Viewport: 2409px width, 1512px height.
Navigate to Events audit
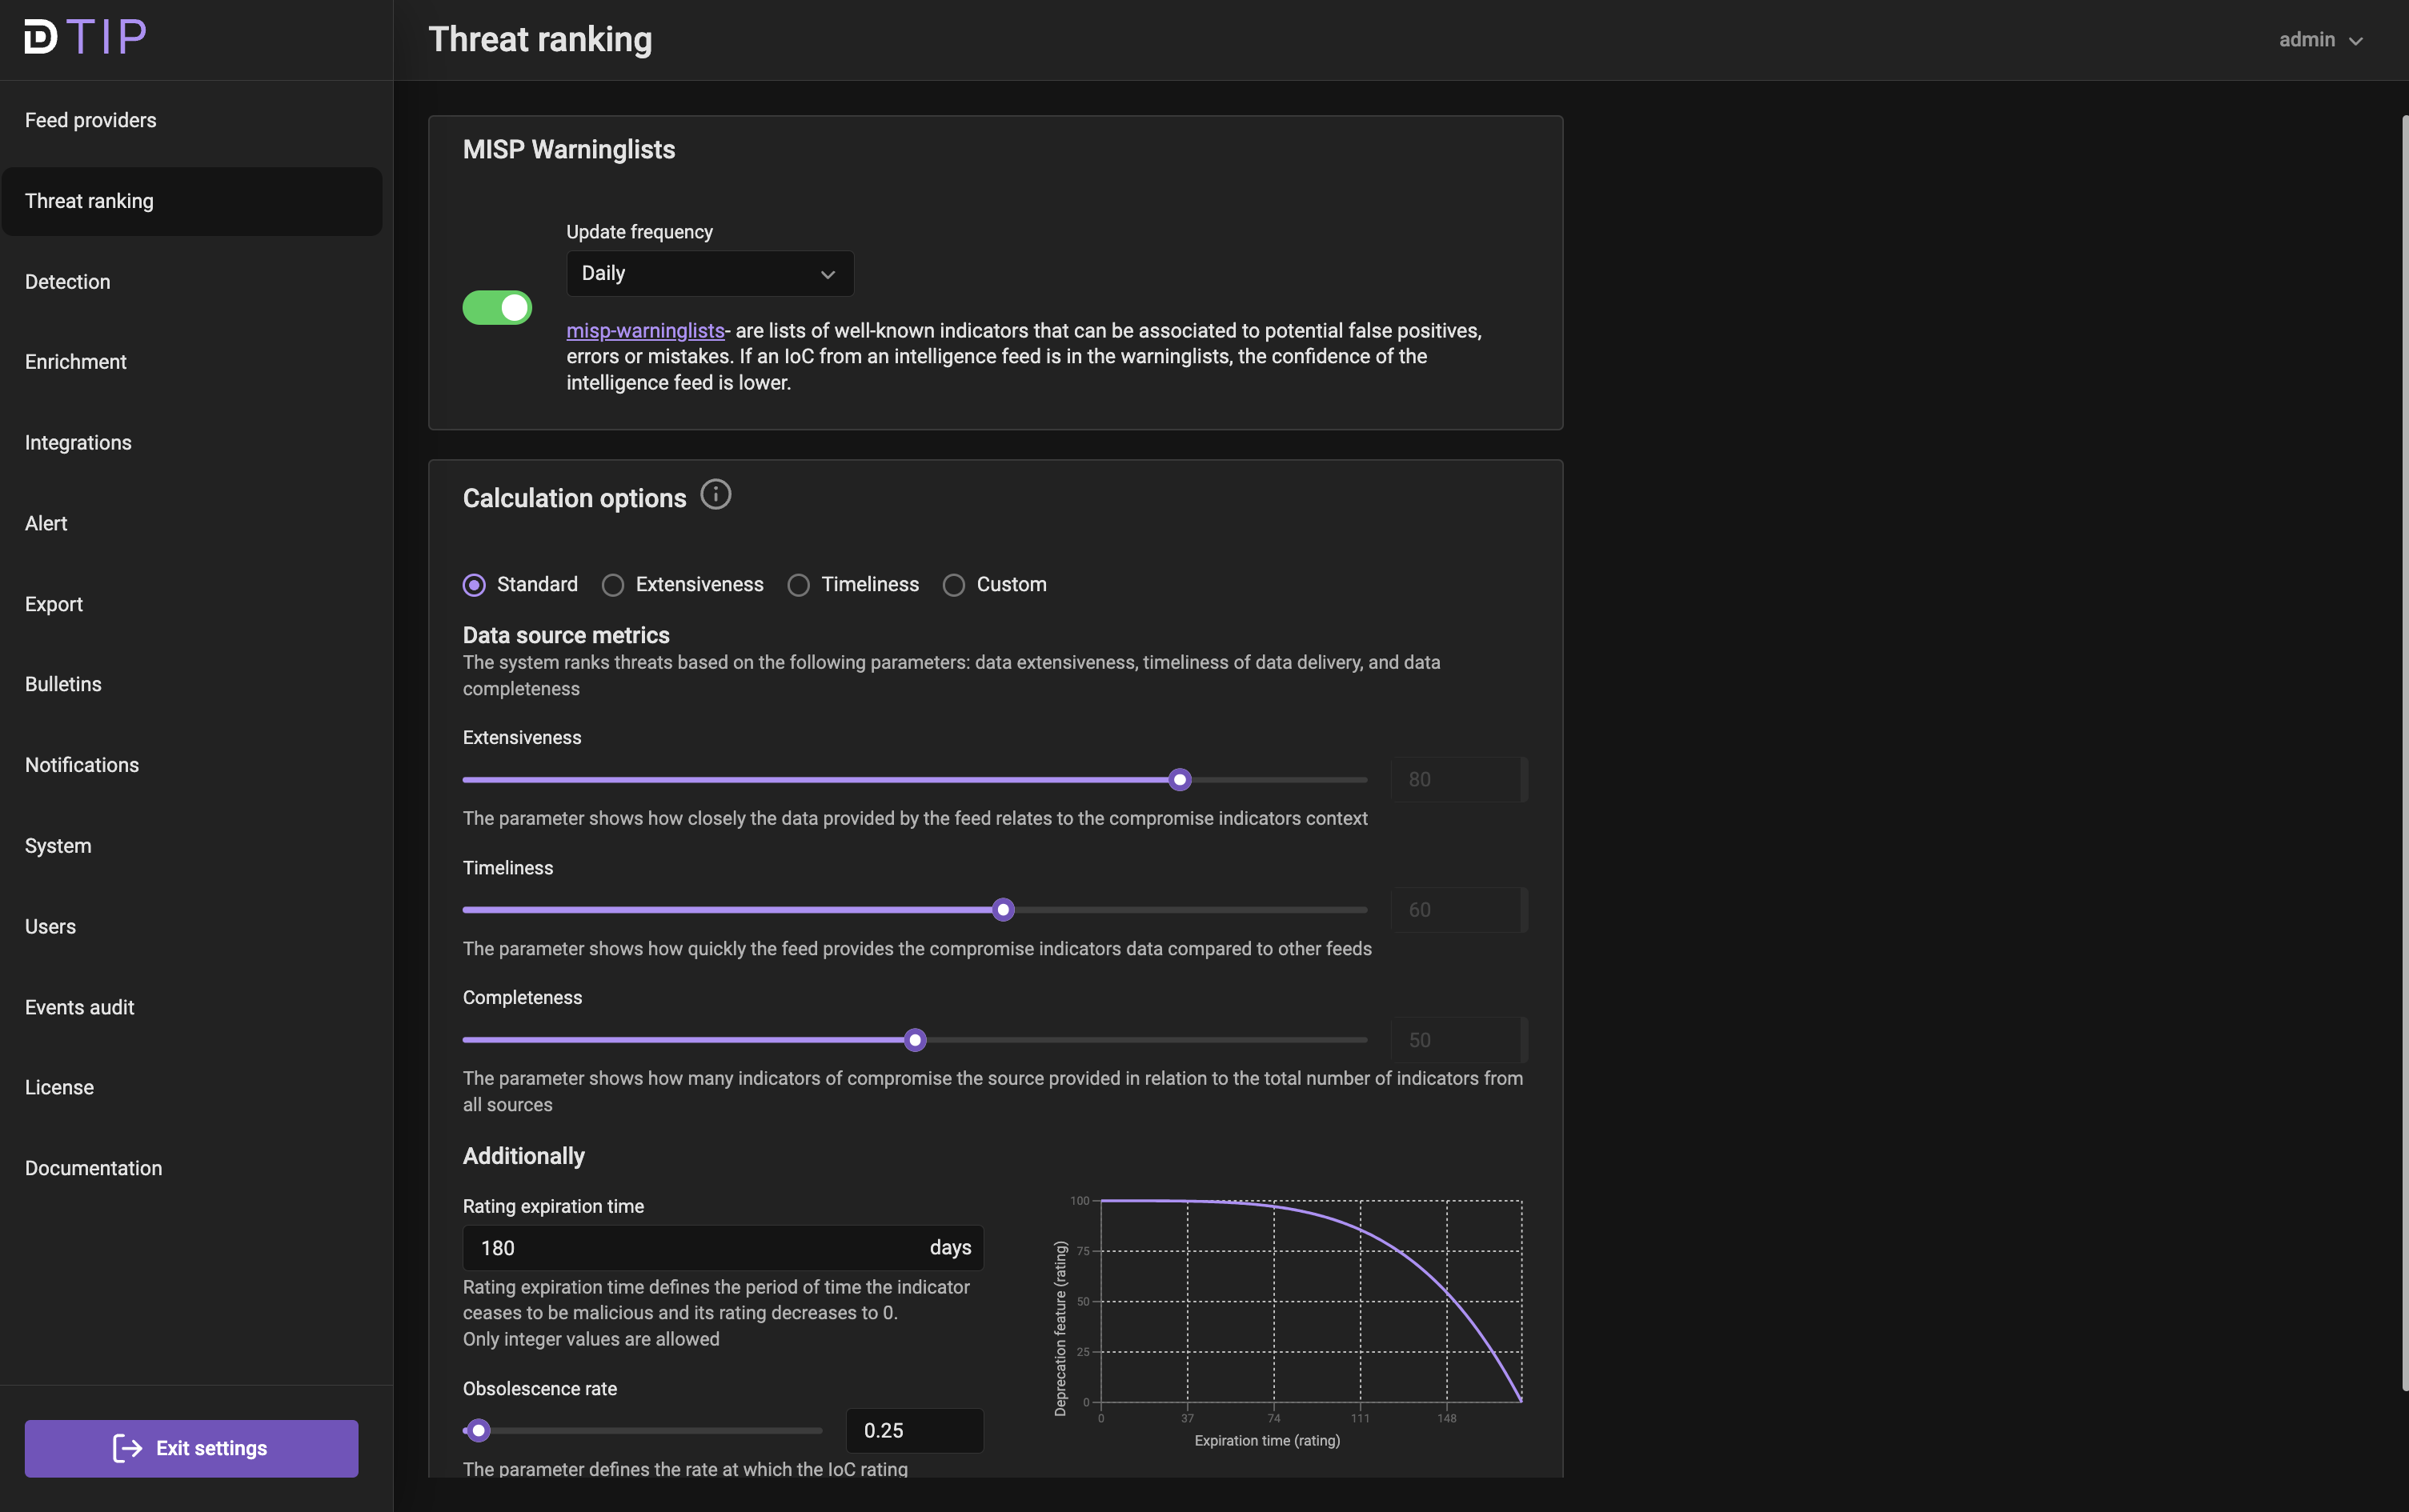(x=80, y=1007)
